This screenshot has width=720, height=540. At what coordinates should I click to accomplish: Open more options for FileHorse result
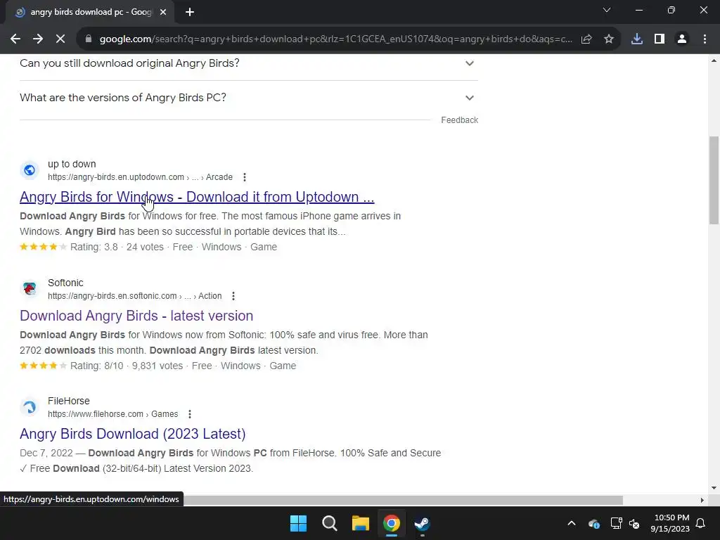click(190, 414)
